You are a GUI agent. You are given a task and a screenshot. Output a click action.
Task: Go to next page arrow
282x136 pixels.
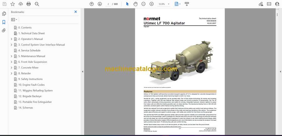(100, 4)
